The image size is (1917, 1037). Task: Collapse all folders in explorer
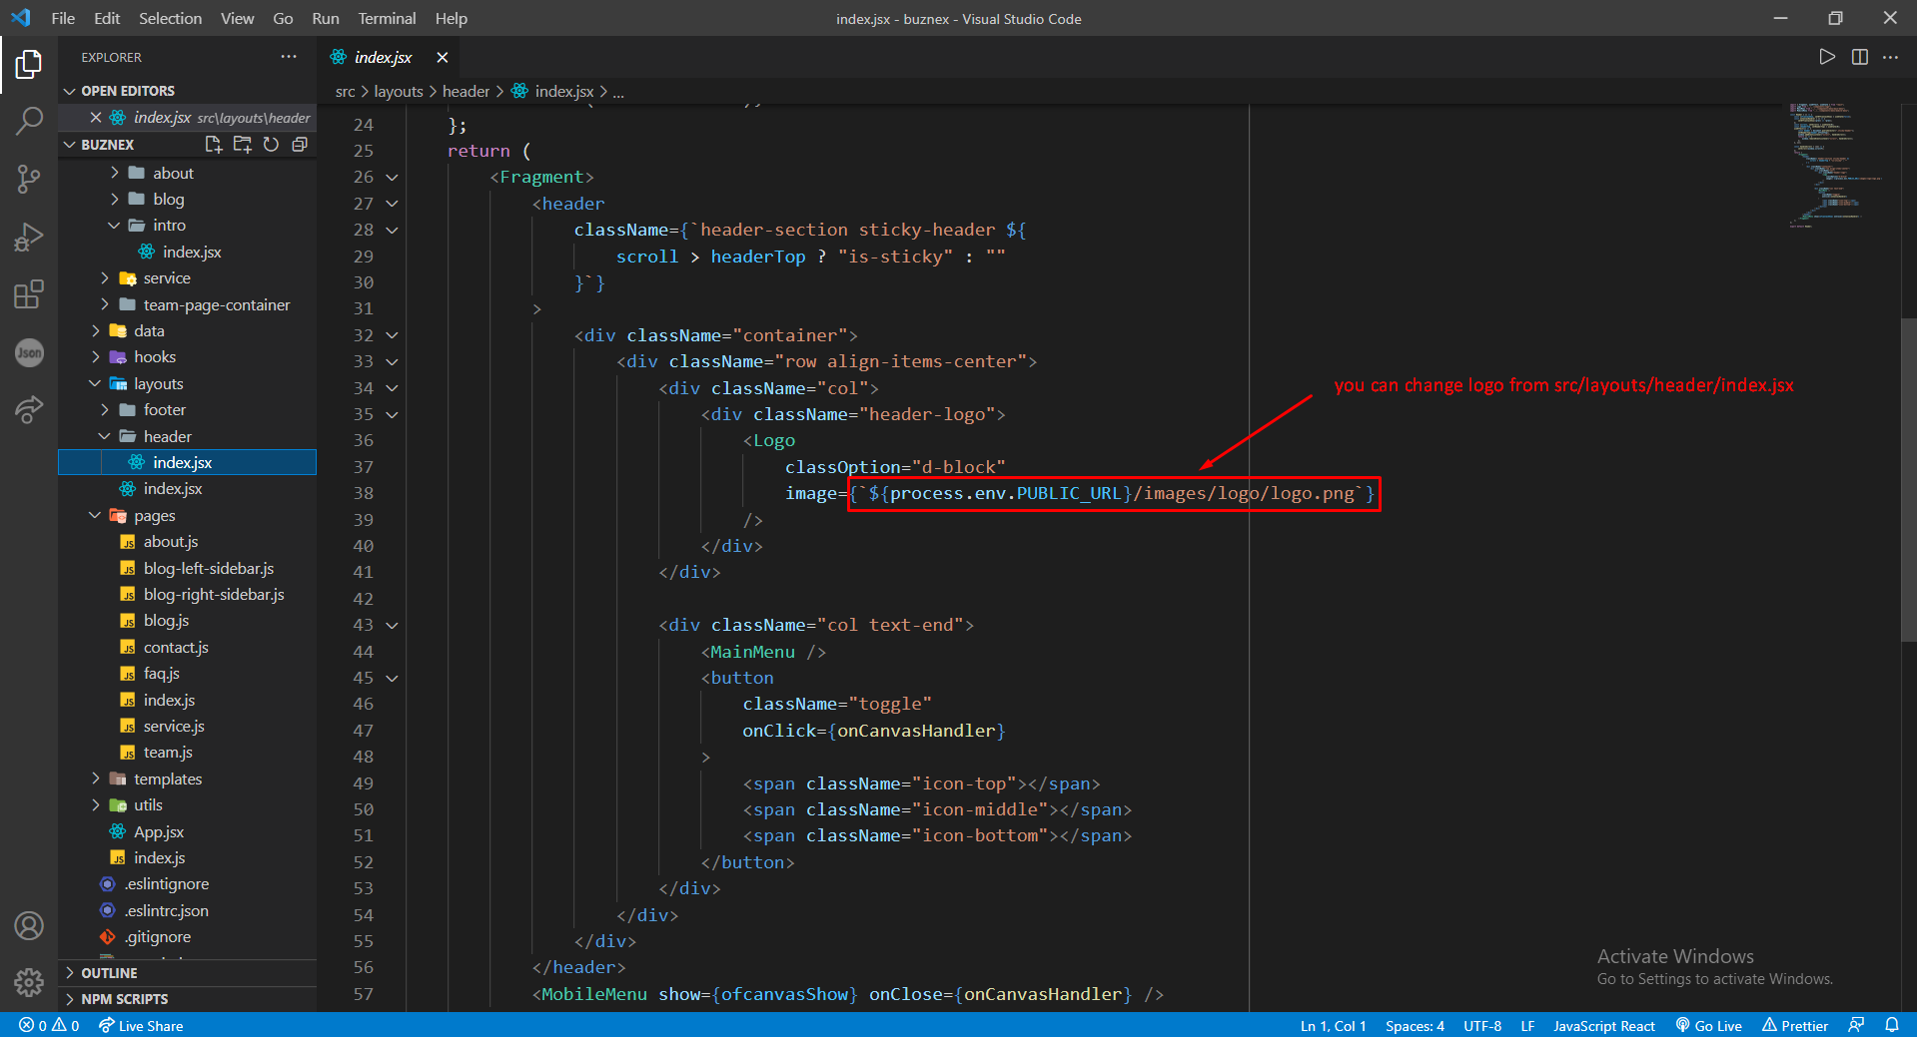click(299, 145)
